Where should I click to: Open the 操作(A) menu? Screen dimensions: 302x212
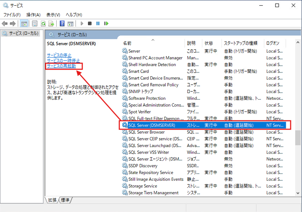tap(33, 15)
